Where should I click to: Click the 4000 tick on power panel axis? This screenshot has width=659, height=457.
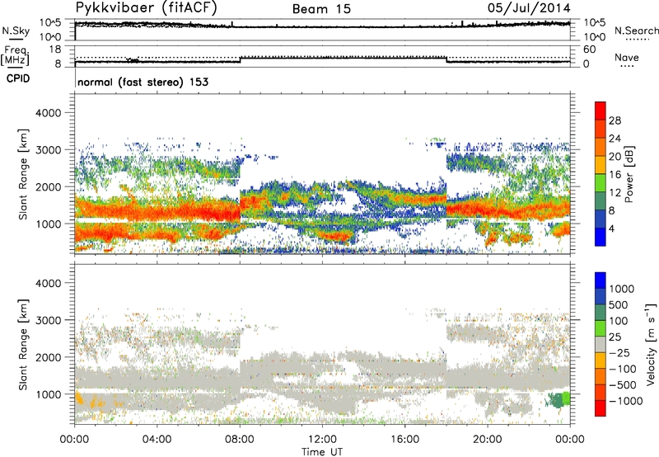48,113
